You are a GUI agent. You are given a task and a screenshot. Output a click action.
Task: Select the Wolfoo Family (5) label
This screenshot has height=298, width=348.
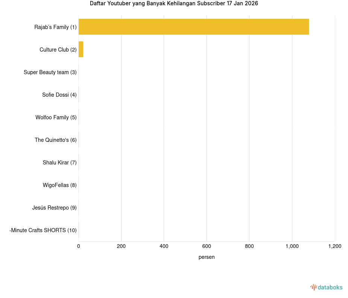point(56,117)
